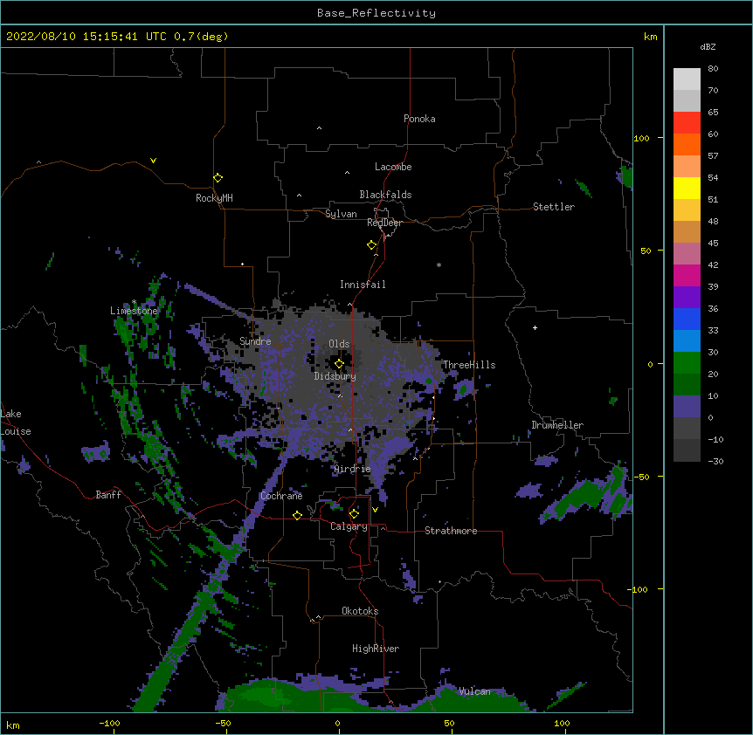The width and height of the screenshot is (753, 735).
Task: Click the Drumheller town label
Action: pyautogui.click(x=557, y=425)
